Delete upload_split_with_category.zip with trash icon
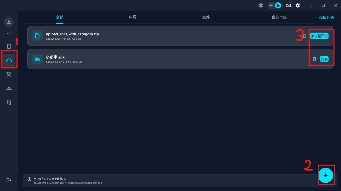 pos(305,36)
